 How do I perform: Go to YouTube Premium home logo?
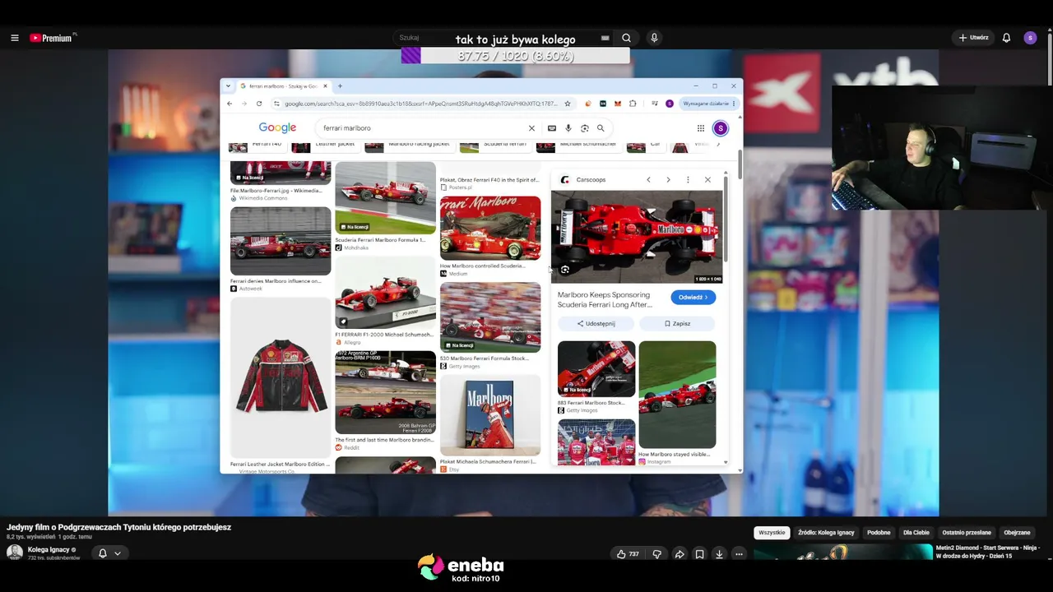pos(52,38)
